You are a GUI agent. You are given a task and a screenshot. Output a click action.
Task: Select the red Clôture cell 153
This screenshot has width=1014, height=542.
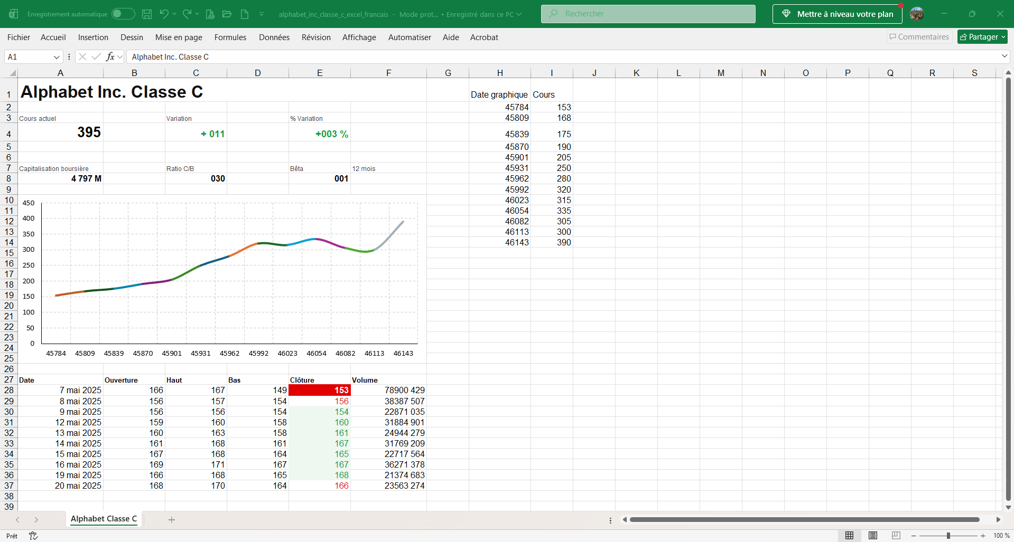320,390
